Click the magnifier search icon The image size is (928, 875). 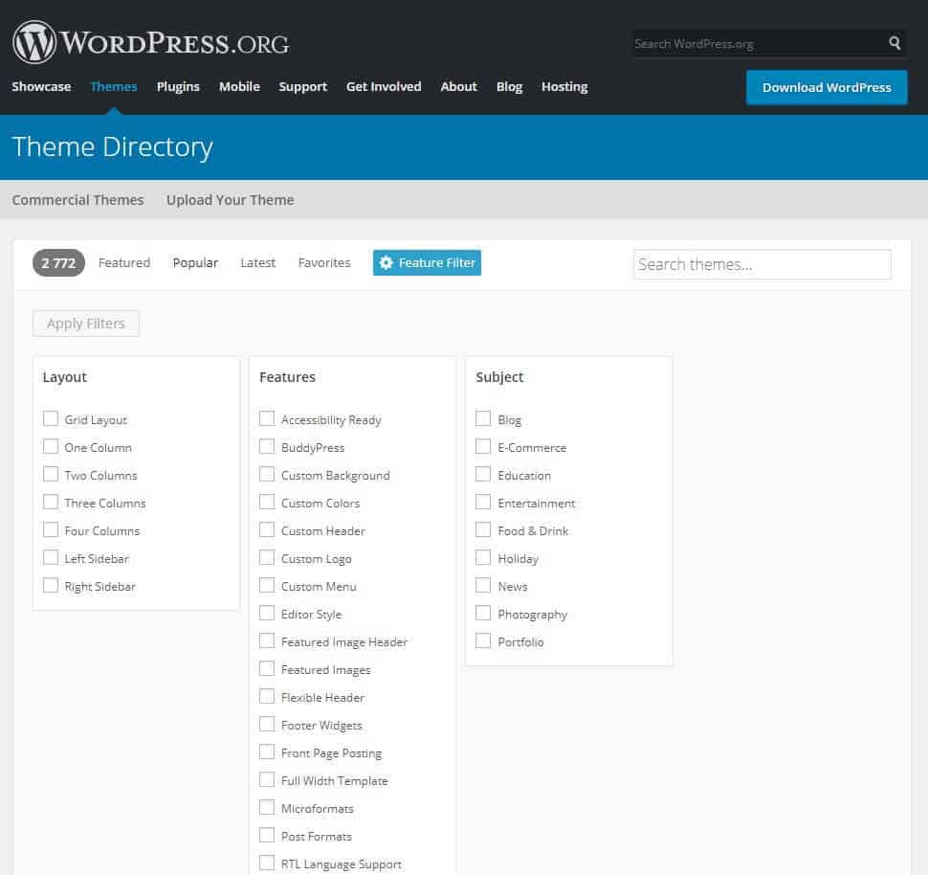pyautogui.click(x=895, y=43)
